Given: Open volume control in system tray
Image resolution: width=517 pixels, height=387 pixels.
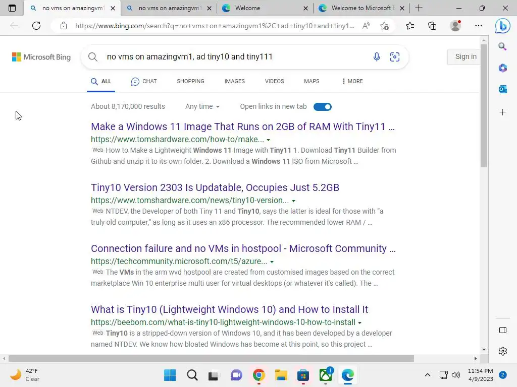Looking at the screenshot, I should click(456, 375).
